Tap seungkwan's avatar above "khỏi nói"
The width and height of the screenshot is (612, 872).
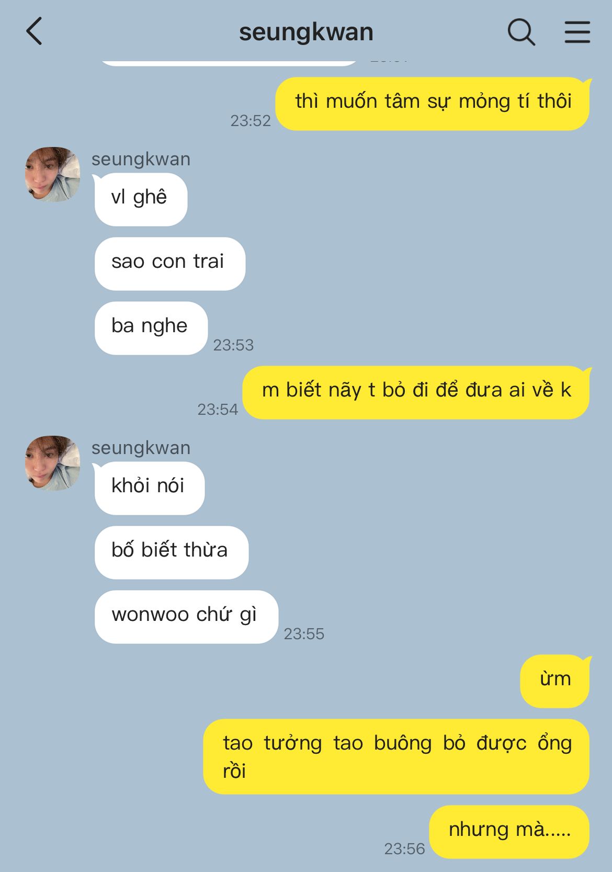(x=52, y=462)
